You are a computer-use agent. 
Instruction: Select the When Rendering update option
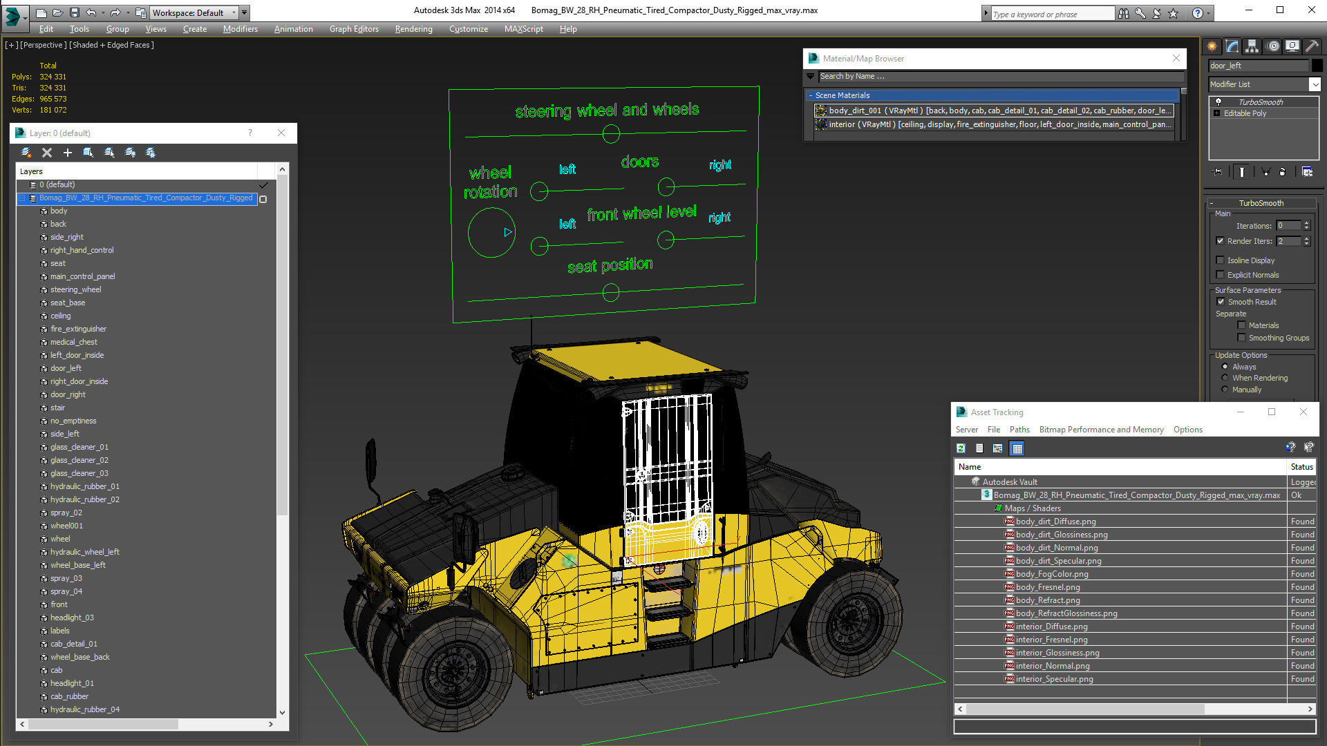point(1225,378)
